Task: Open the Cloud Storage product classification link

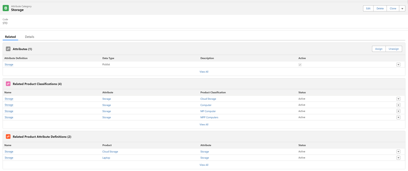Action: pos(208,99)
